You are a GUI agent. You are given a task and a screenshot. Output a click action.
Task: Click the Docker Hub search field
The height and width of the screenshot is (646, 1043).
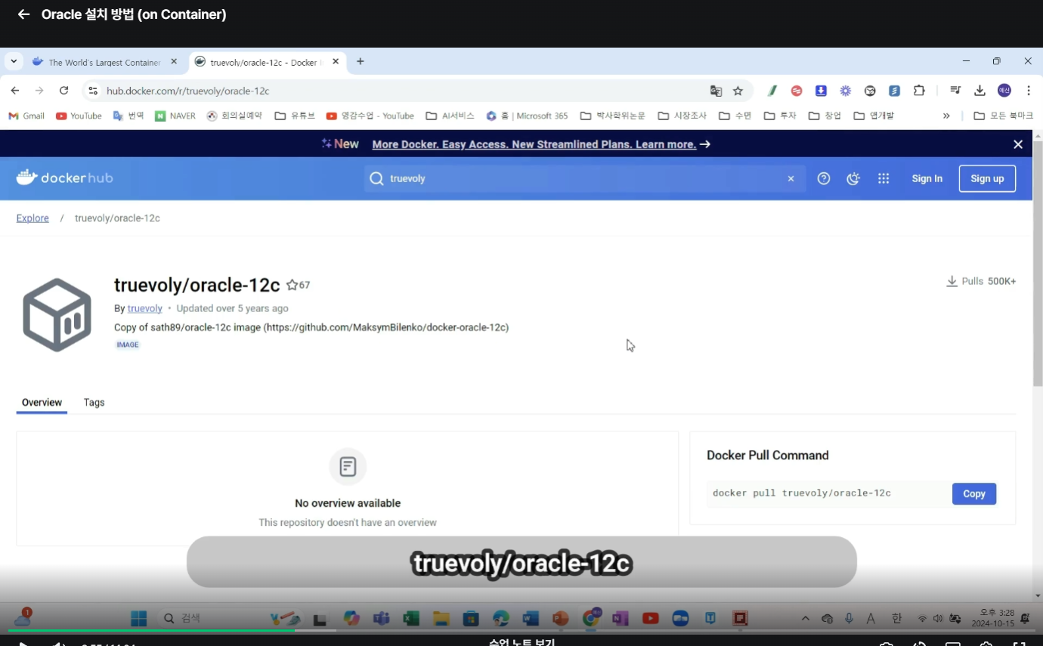(x=585, y=178)
